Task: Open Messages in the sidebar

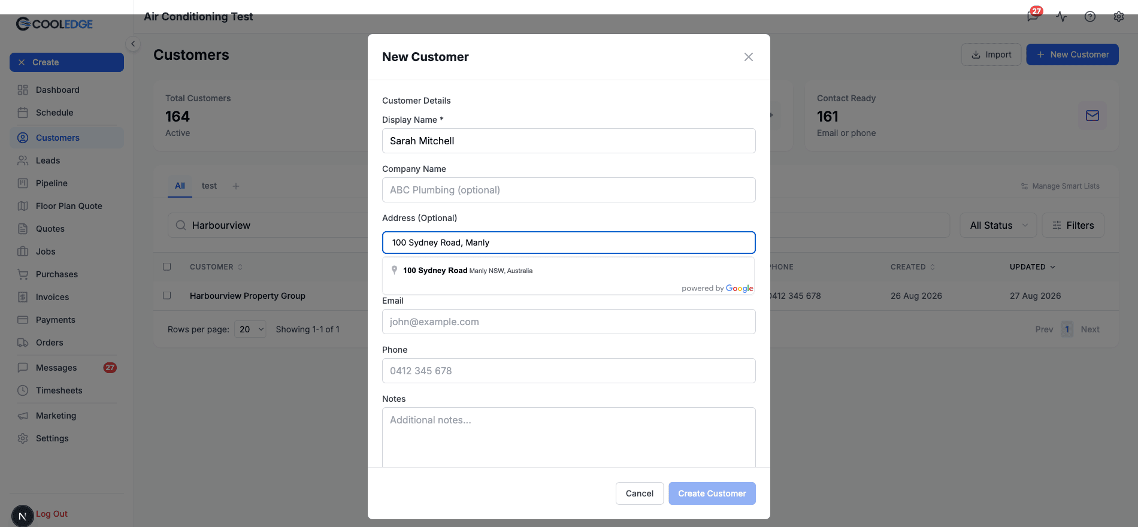Action: 66,368
